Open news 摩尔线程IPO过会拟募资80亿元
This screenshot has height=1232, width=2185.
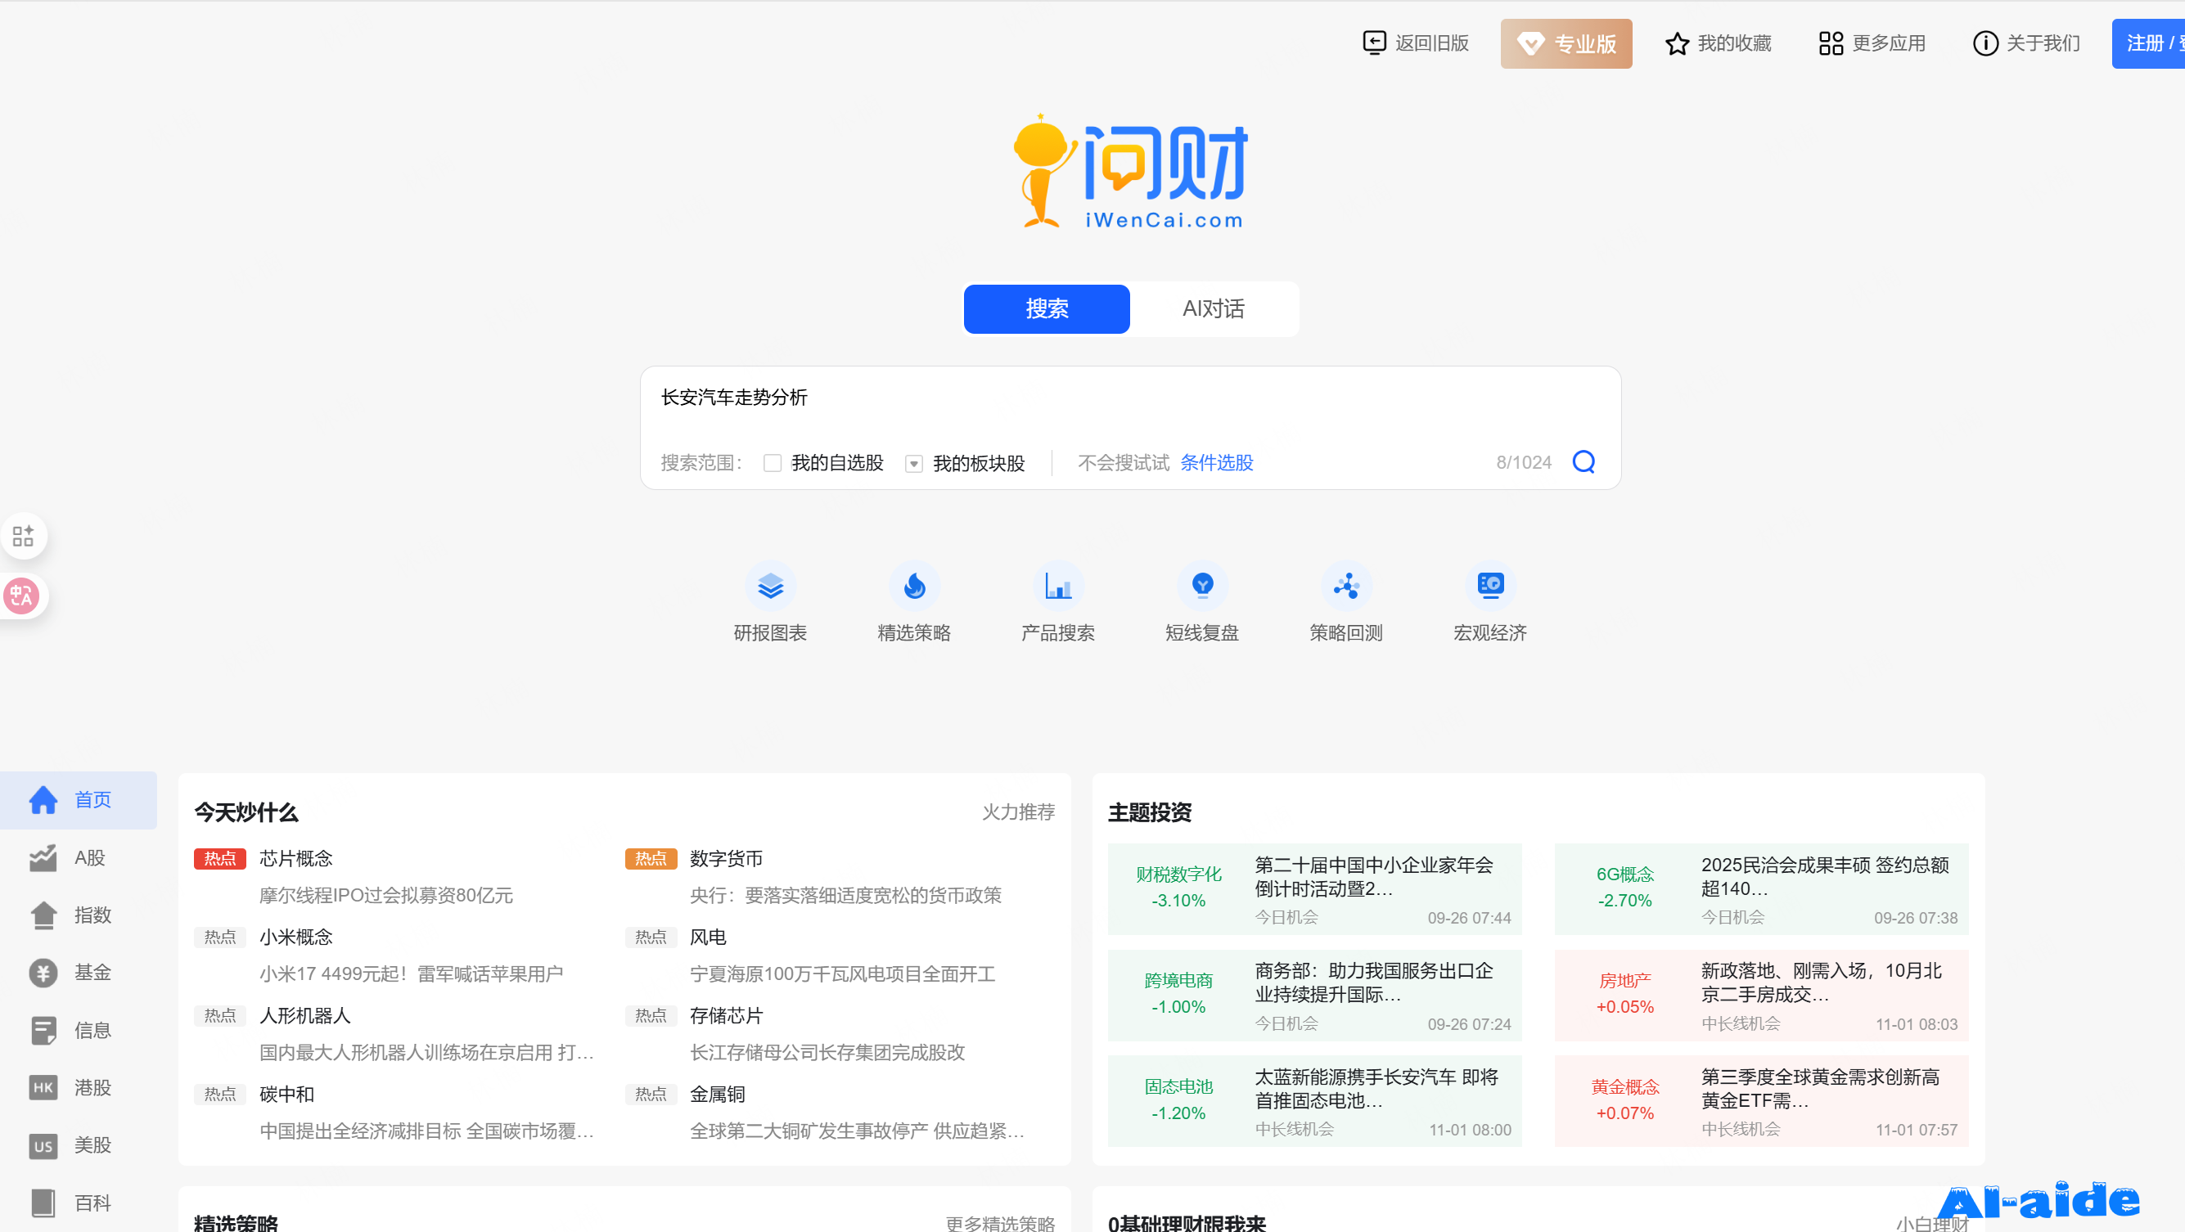tap(386, 896)
